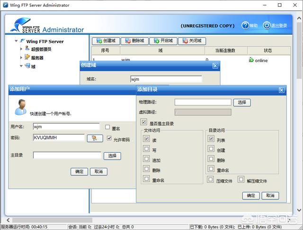Click Select button beside home directory field
This screenshot has height=230, width=303.
(112, 156)
